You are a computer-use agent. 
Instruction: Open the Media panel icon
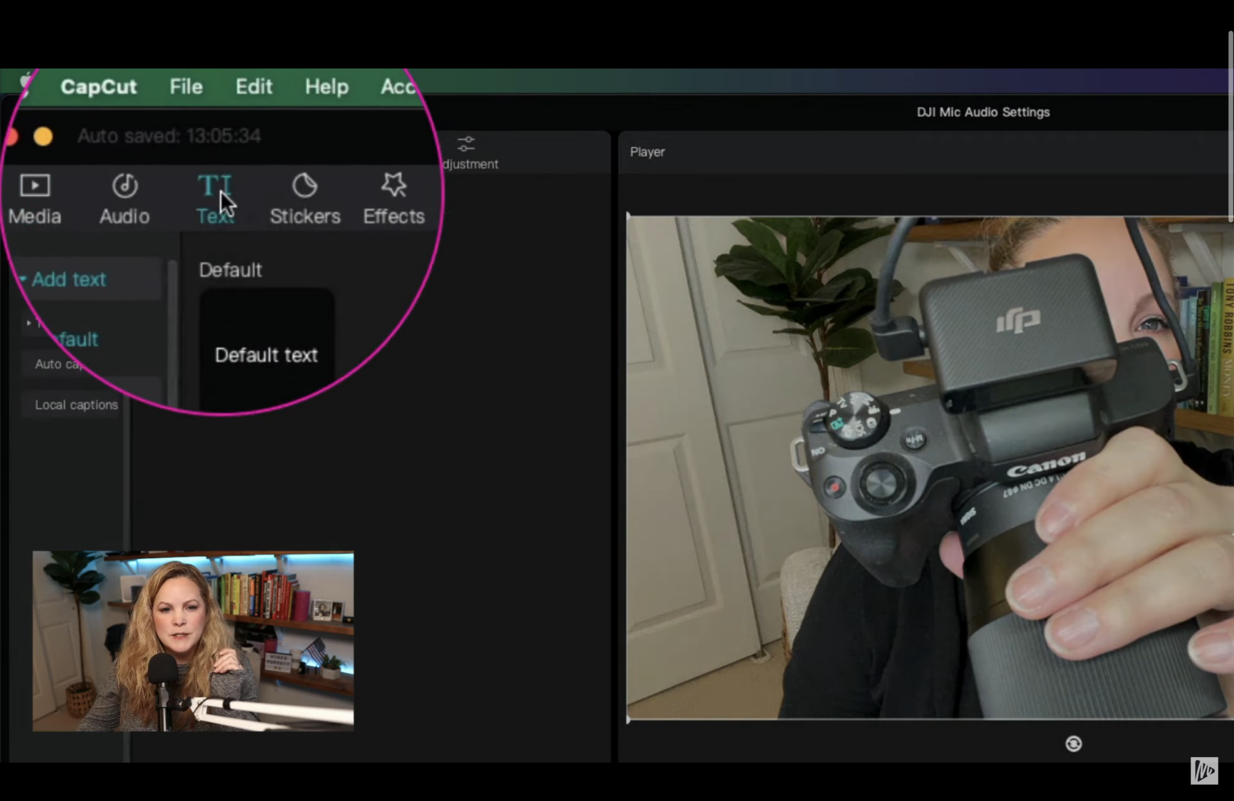[x=34, y=186]
